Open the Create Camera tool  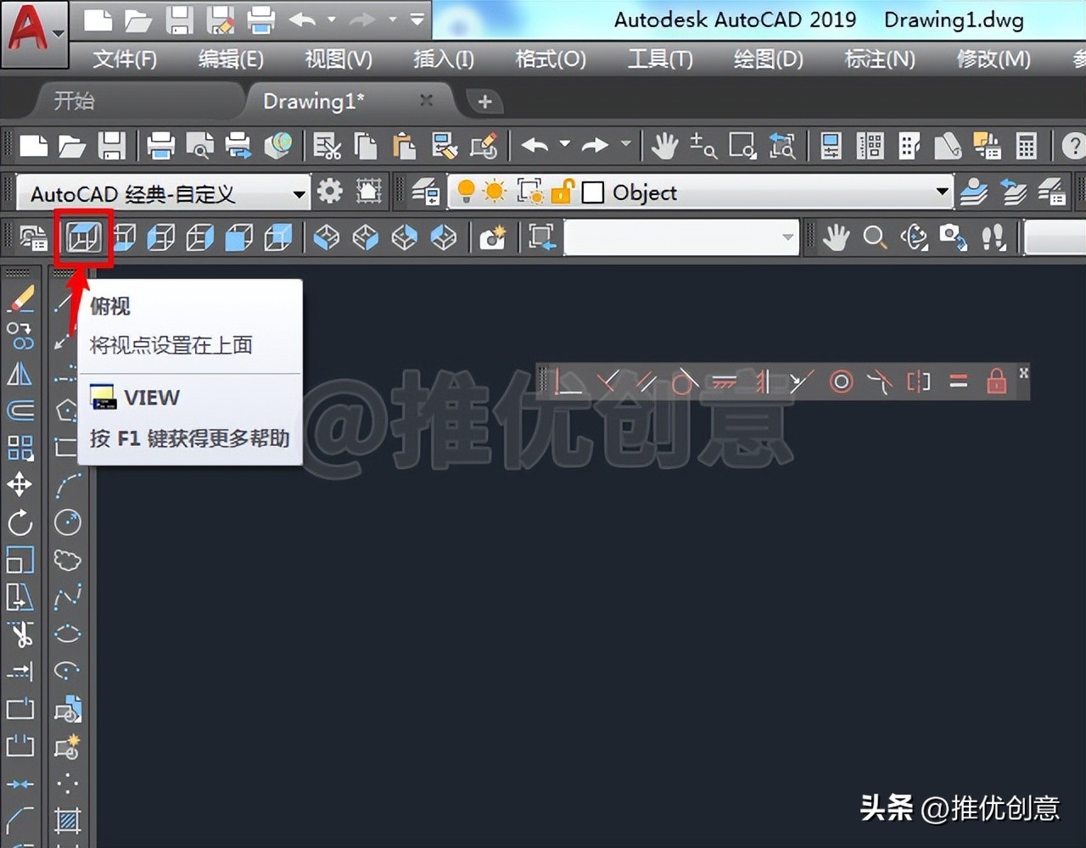(493, 237)
